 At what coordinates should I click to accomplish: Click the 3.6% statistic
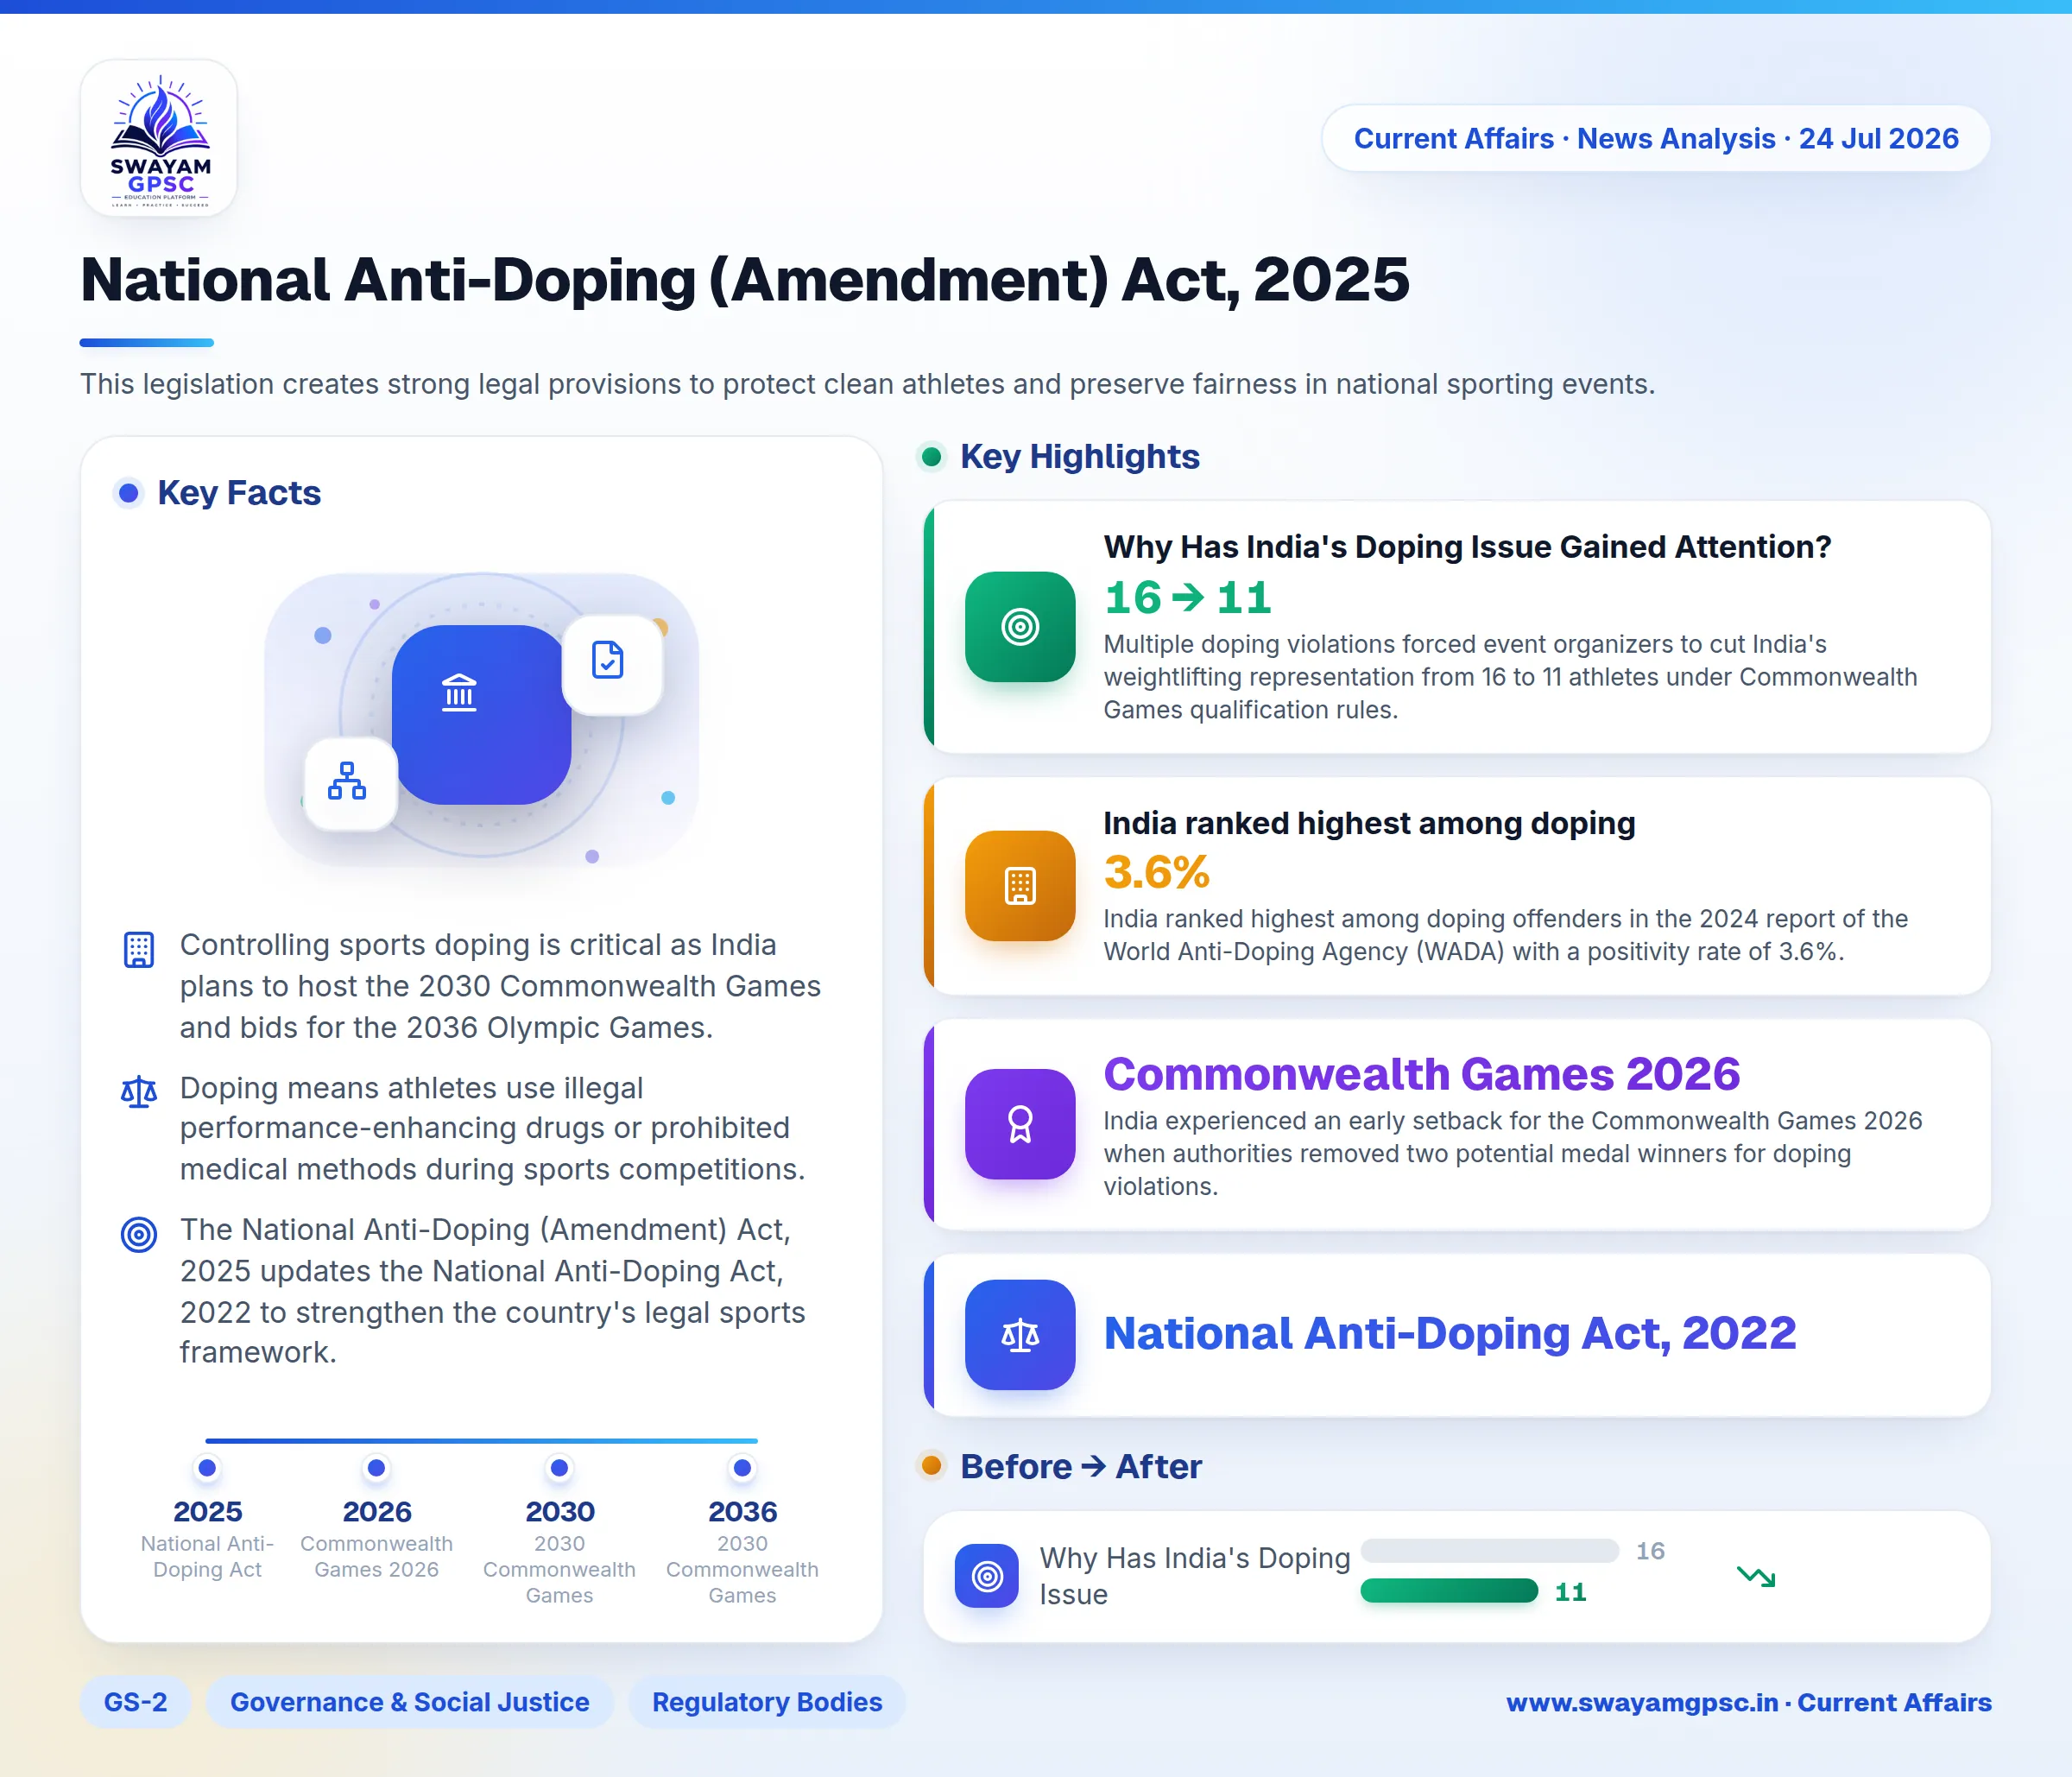(1157, 872)
